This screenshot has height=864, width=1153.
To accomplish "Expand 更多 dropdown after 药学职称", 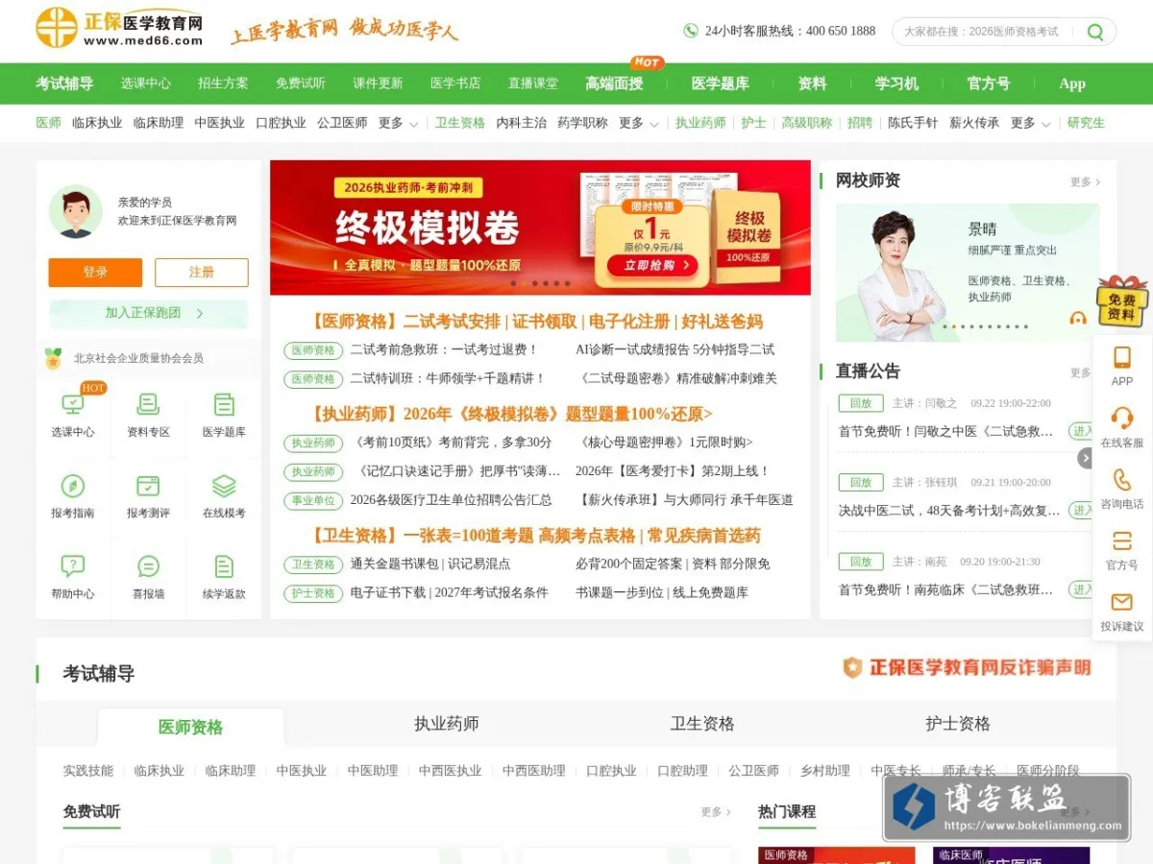I will tap(639, 123).
